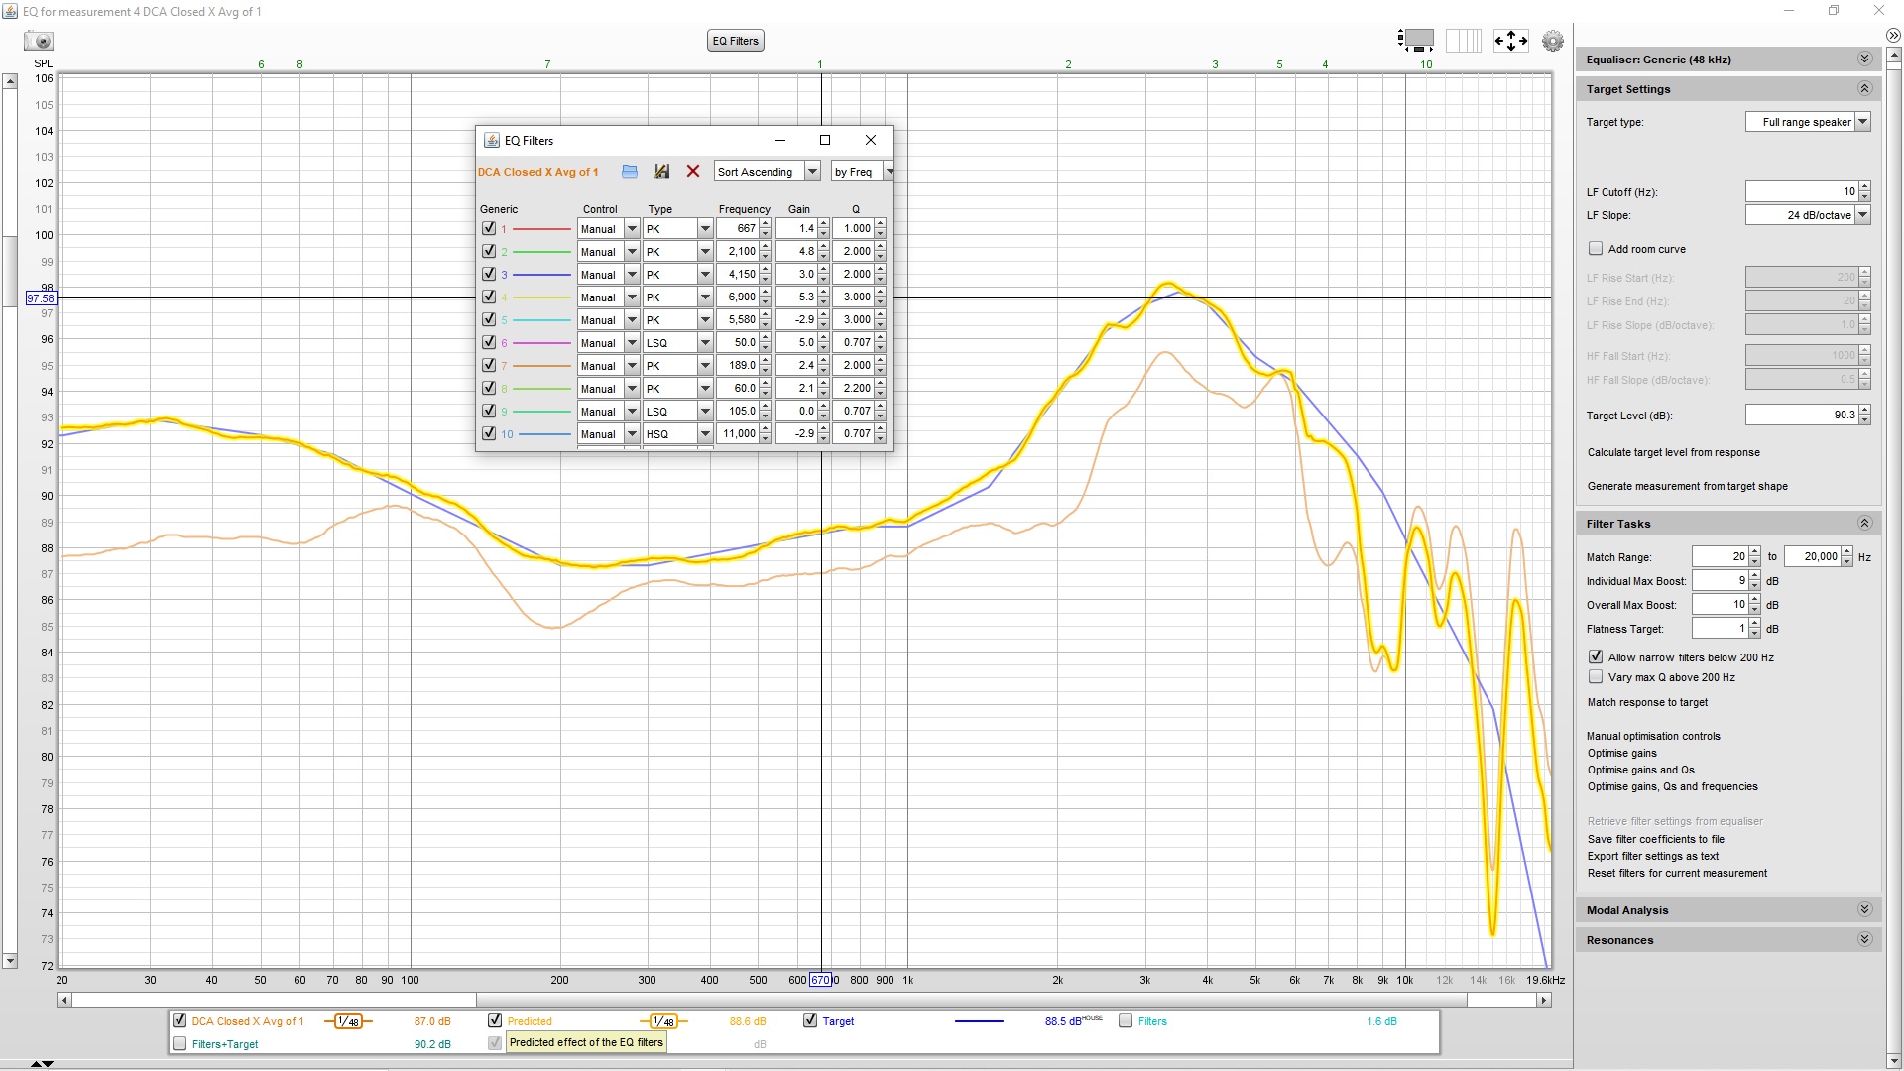Screen dimensions: 1904x1071
Task: Collapse the Filter Tasks section
Action: pos(1864,524)
